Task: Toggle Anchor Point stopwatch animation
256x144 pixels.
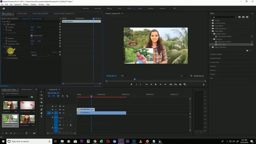Action: [x=6, y=41]
